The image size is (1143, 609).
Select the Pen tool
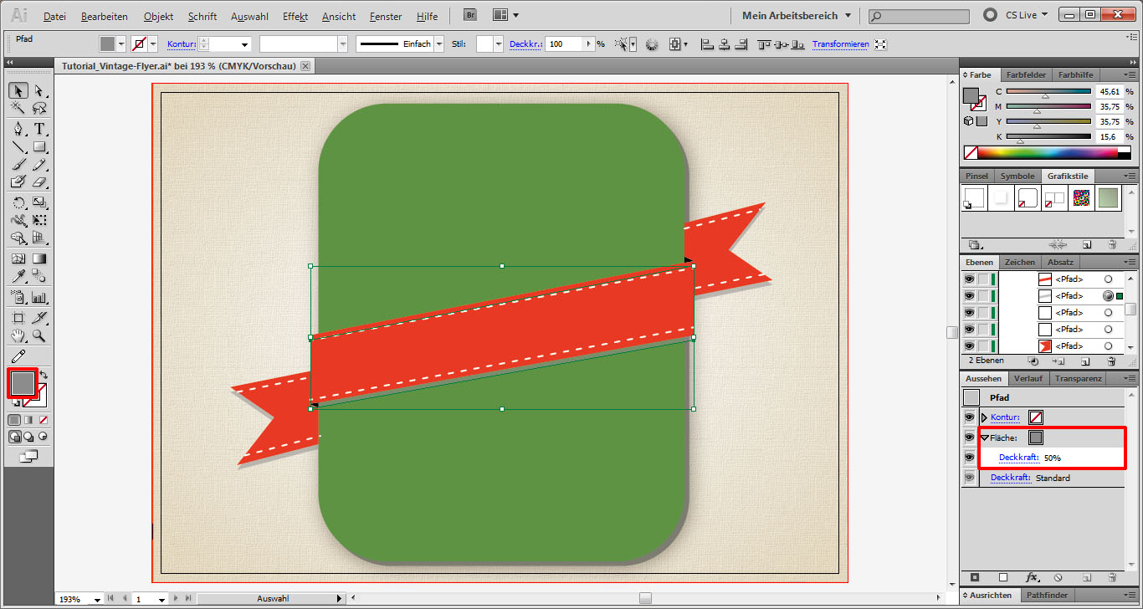point(18,129)
